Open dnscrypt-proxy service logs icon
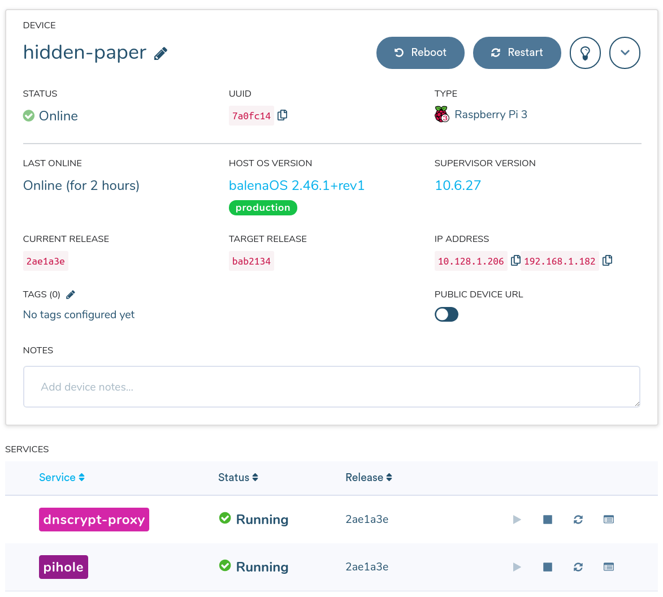 pyautogui.click(x=608, y=520)
